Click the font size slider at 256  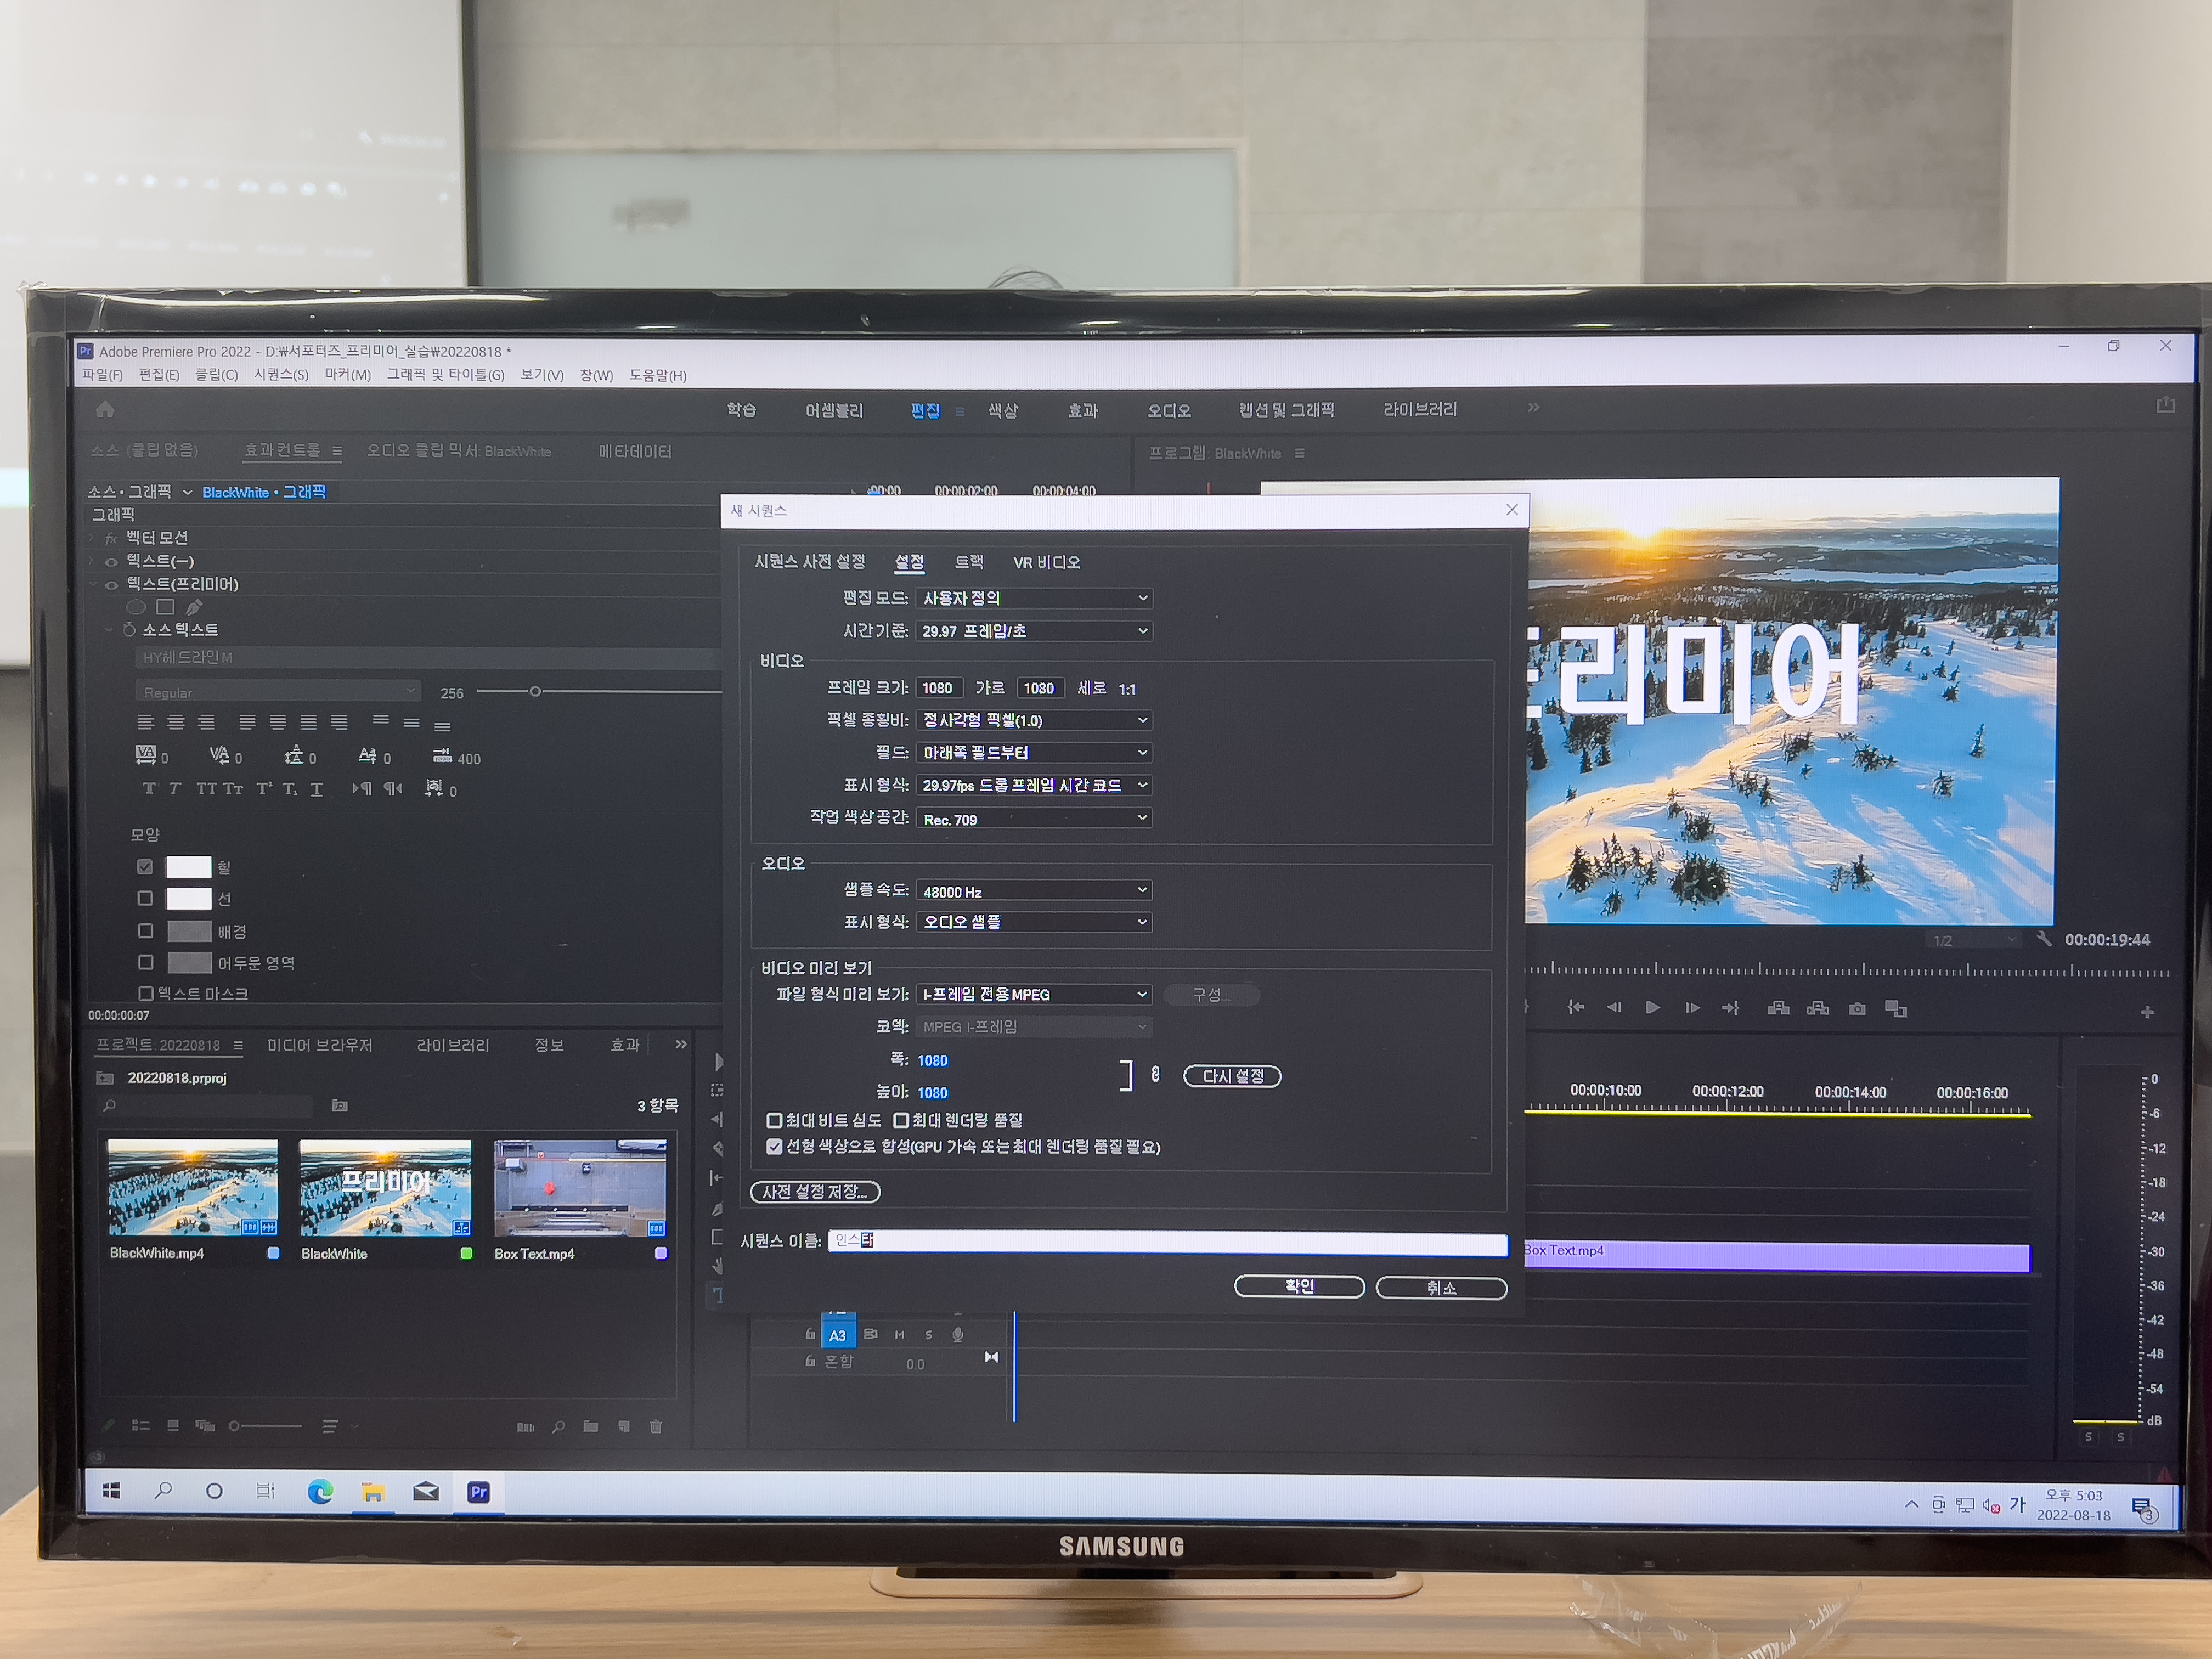pos(535,691)
